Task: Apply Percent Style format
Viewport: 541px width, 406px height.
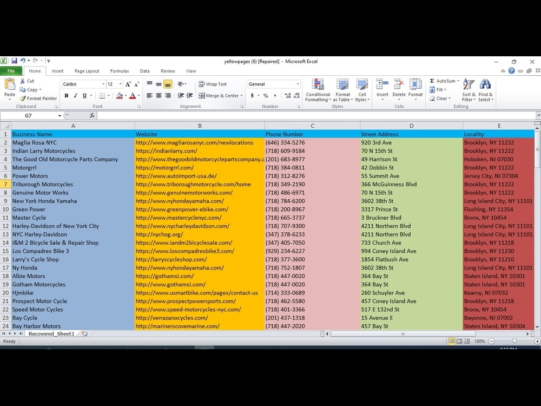Action: [266, 96]
